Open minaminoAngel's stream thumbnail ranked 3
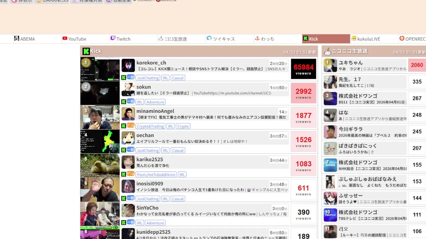The height and width of the screenshot is (239, 426). (x=100, y=118)
